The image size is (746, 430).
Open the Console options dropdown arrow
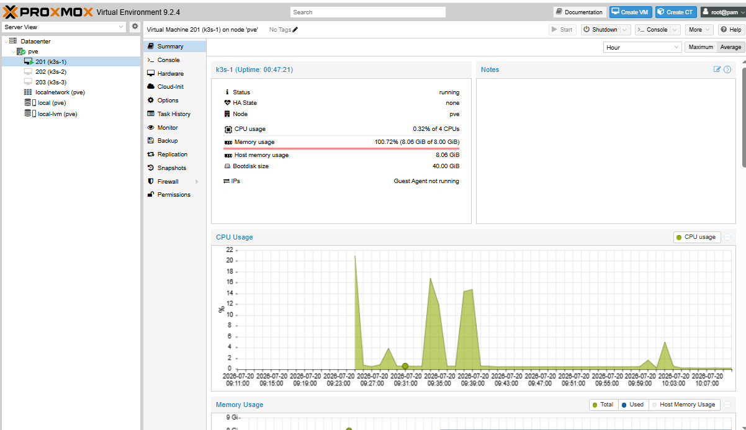point(675,30)
